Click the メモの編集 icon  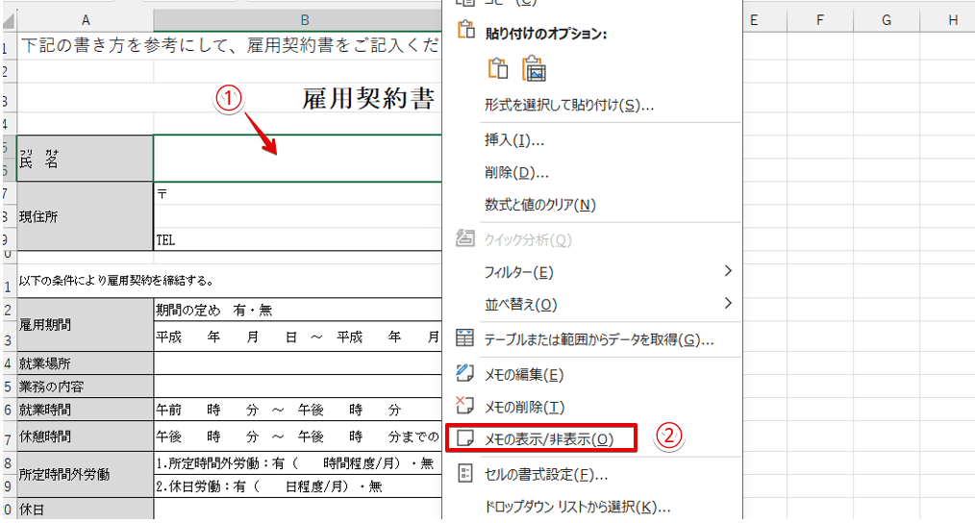click(x=464, y=373)
